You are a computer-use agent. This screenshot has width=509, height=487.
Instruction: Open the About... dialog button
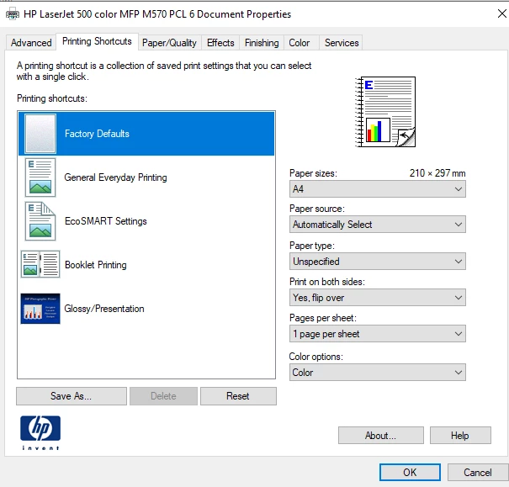(380, 435)
